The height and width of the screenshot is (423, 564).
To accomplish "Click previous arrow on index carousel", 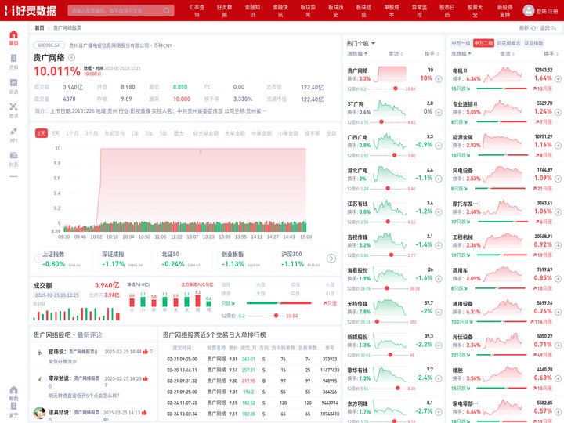I will pos(38,258).
